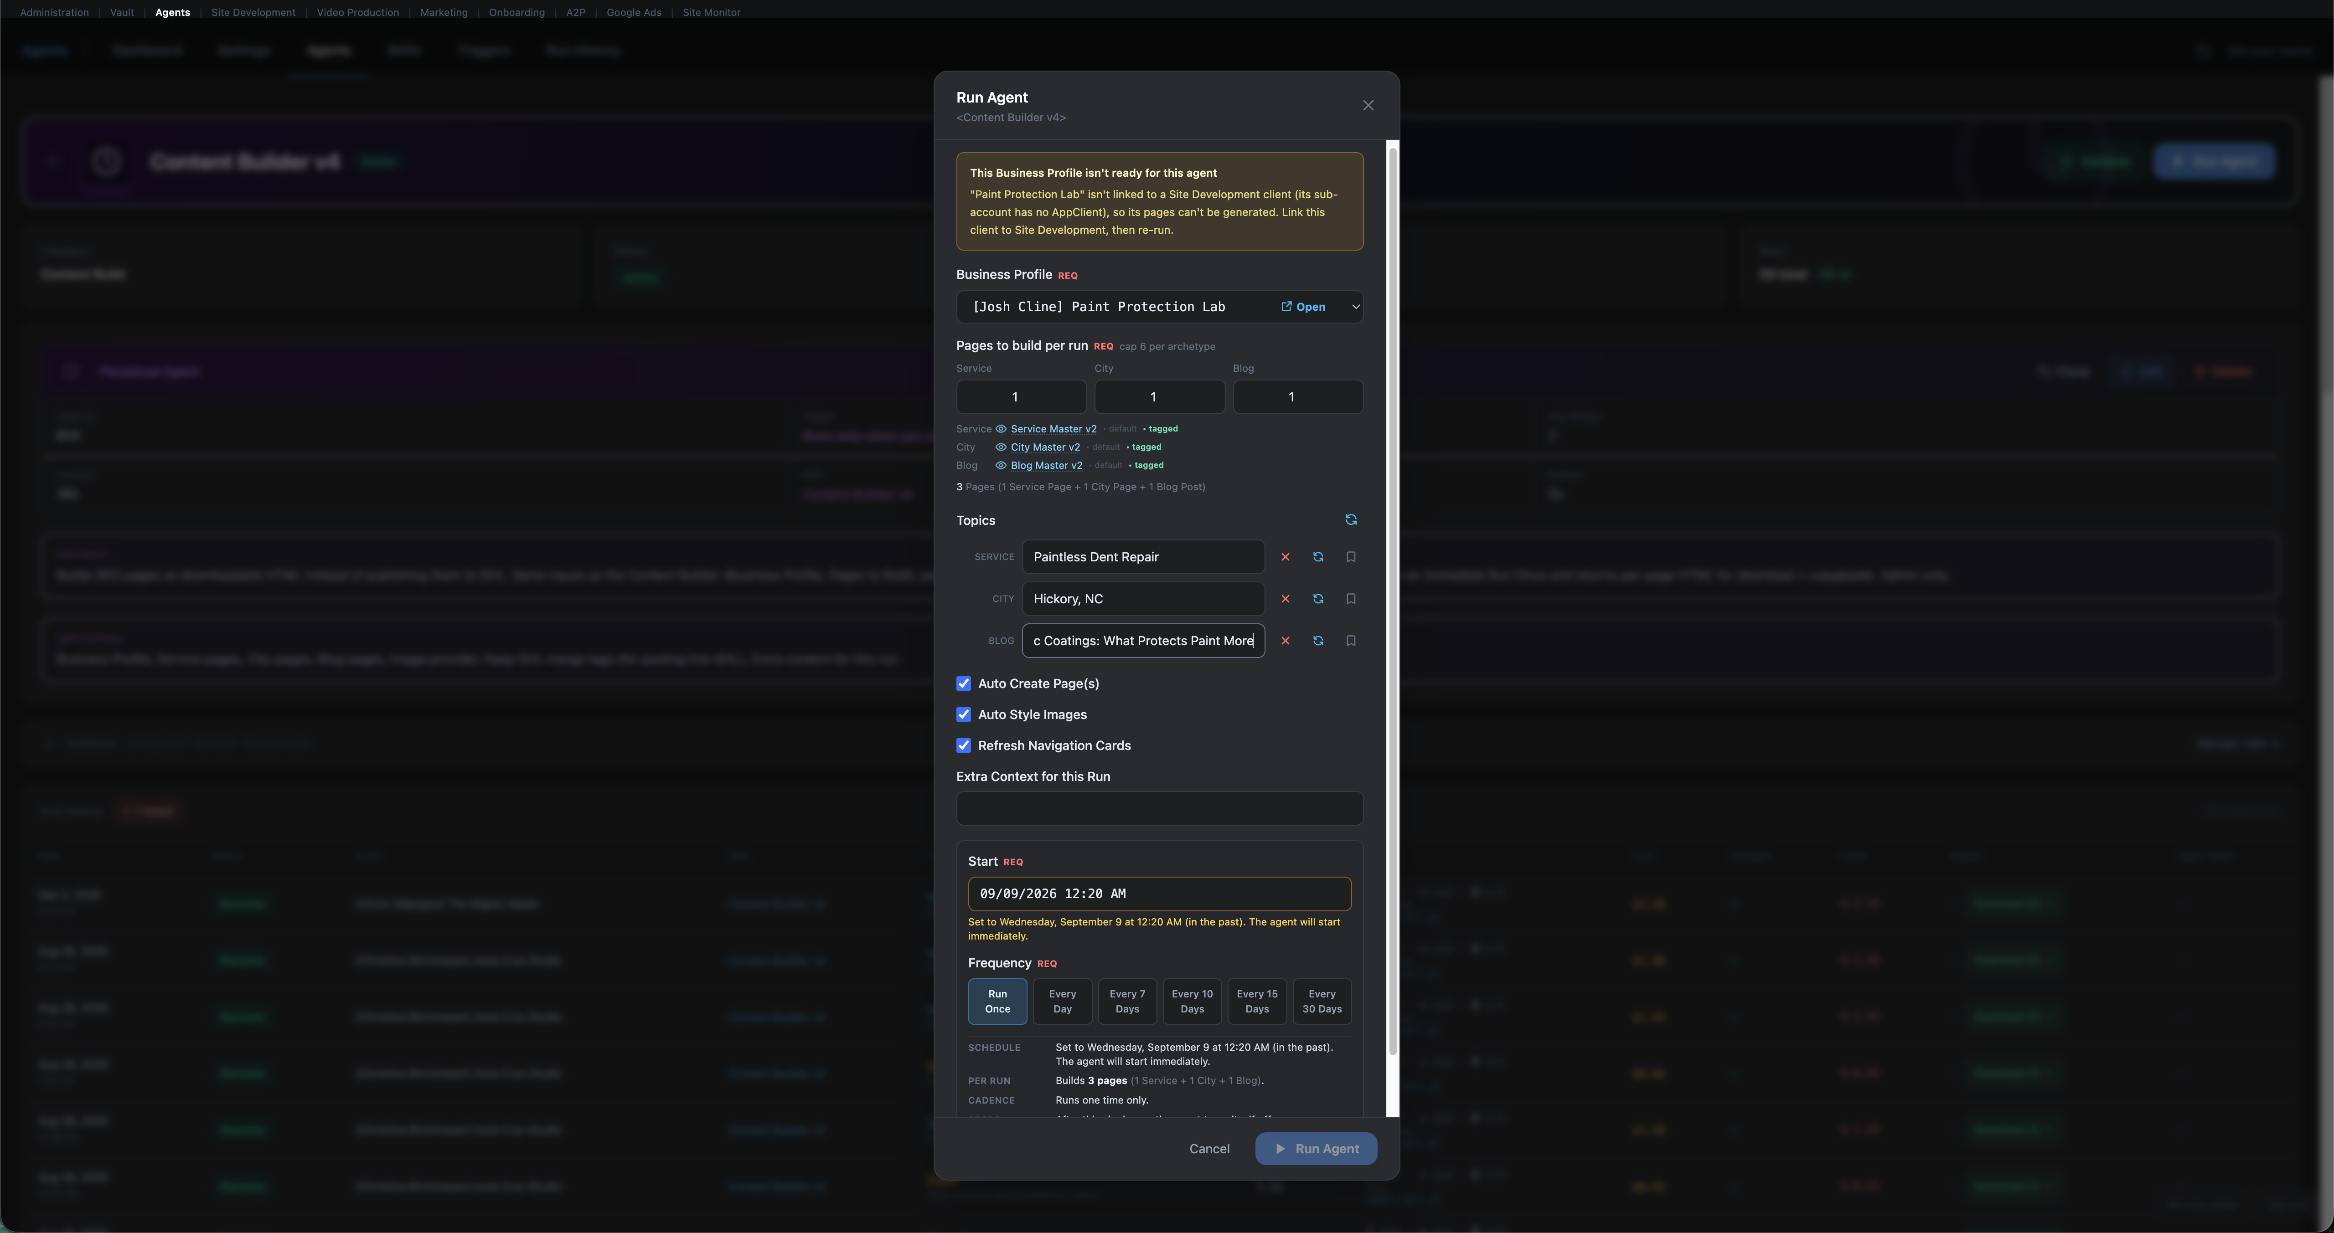The width and height of the screenshot is (2334, 1233).
Task: Open the Video Production menu
Action: point(358,13)
